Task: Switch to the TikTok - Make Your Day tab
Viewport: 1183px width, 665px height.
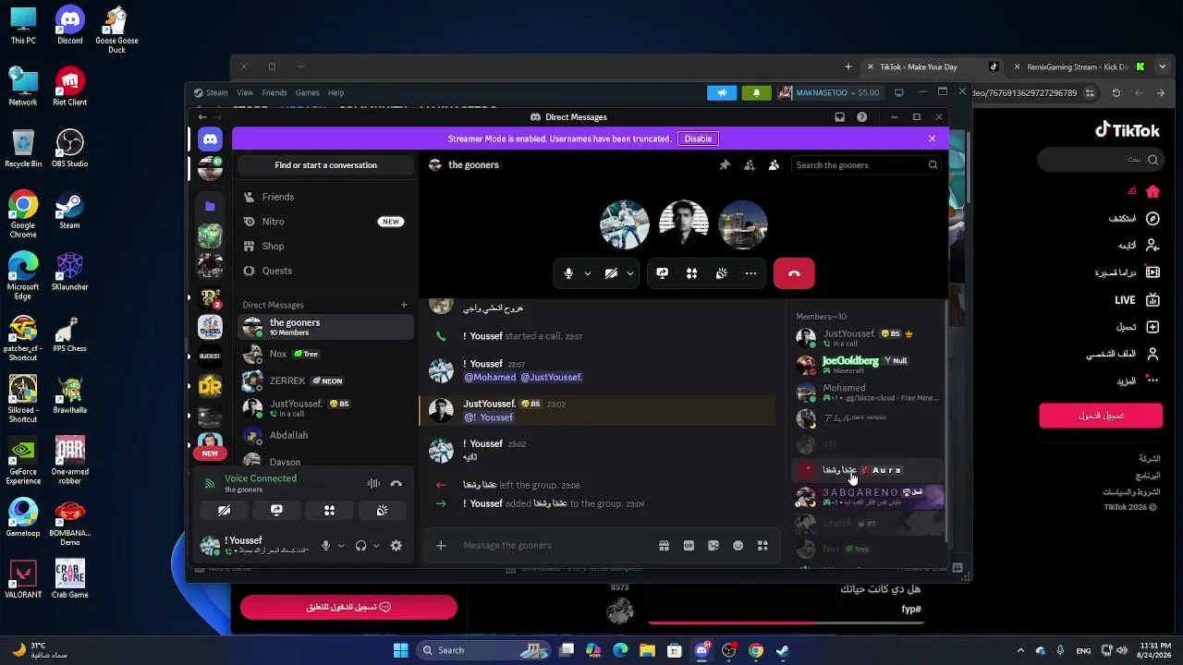Action: [x=932, y=66]
